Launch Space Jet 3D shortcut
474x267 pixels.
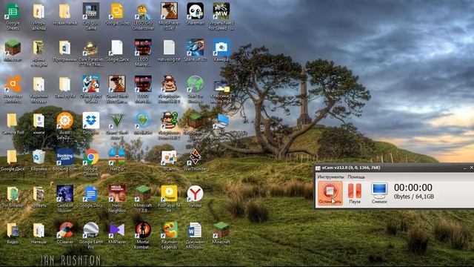point(195,51)
